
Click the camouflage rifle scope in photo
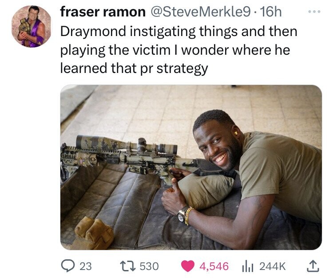coord(127,144)
